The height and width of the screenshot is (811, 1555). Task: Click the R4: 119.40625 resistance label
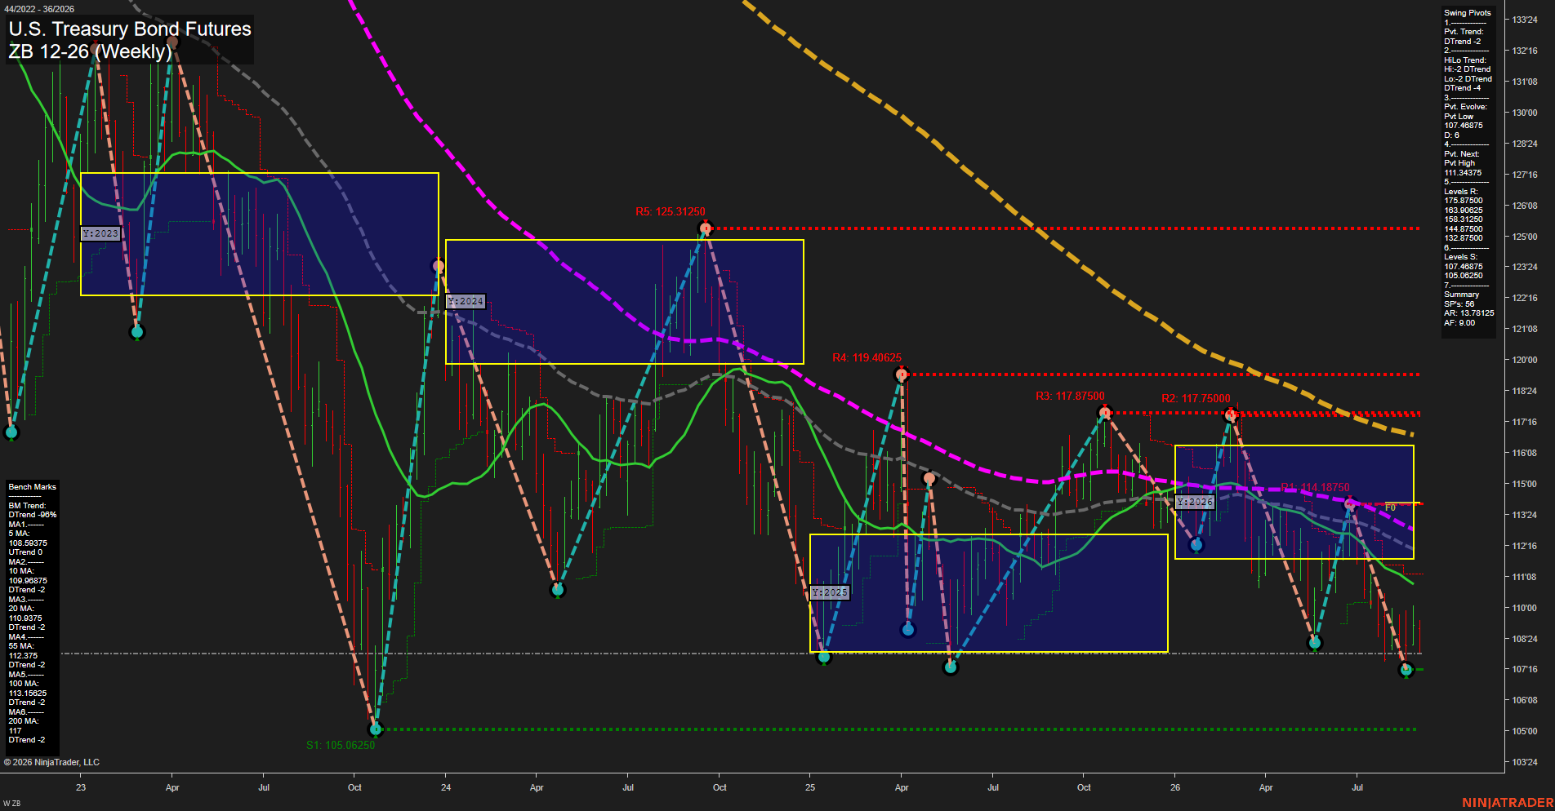pyautogui.click(x=867, y=357)
